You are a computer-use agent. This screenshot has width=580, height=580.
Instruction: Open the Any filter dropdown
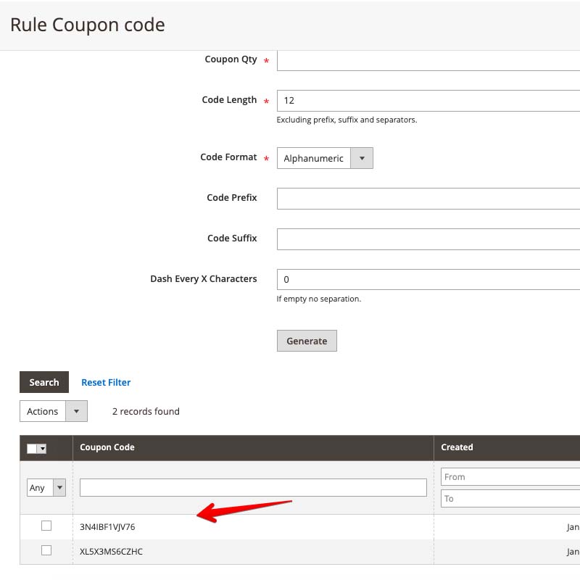(x=46, y=488)
